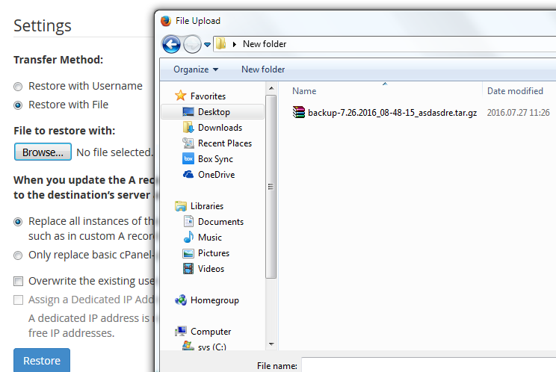This screenshot has height=372, width=556.
Task: Toggle Assign a Dedicated IP Address checkbox
Action: (x=18, y=300)
